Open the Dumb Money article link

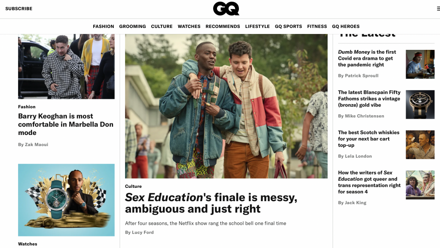tap(367, 58)
